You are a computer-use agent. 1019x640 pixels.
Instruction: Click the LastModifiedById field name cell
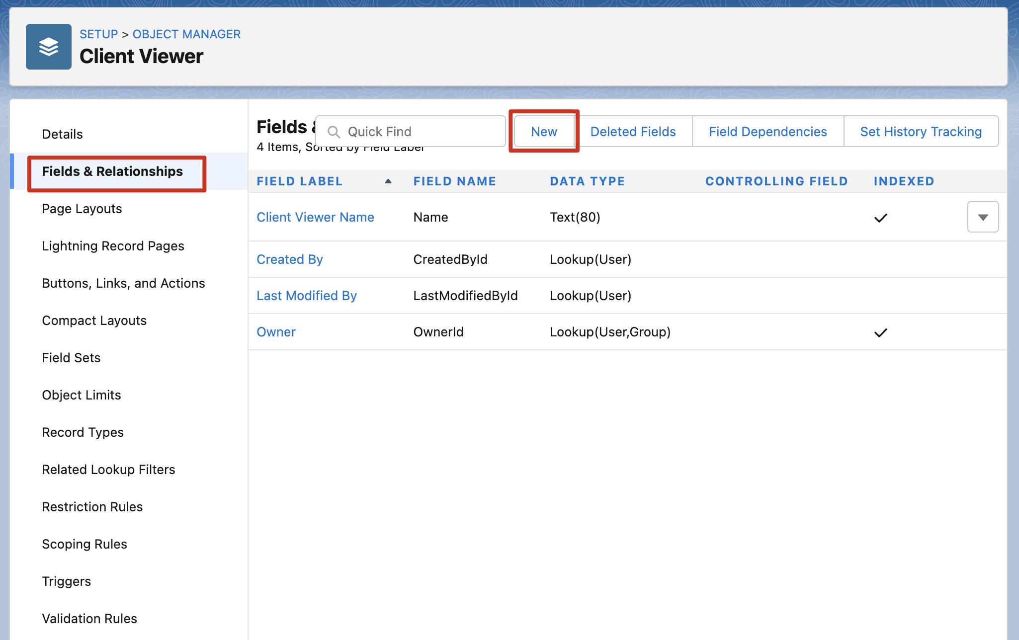pyautogui.click(x=465, y=296)
